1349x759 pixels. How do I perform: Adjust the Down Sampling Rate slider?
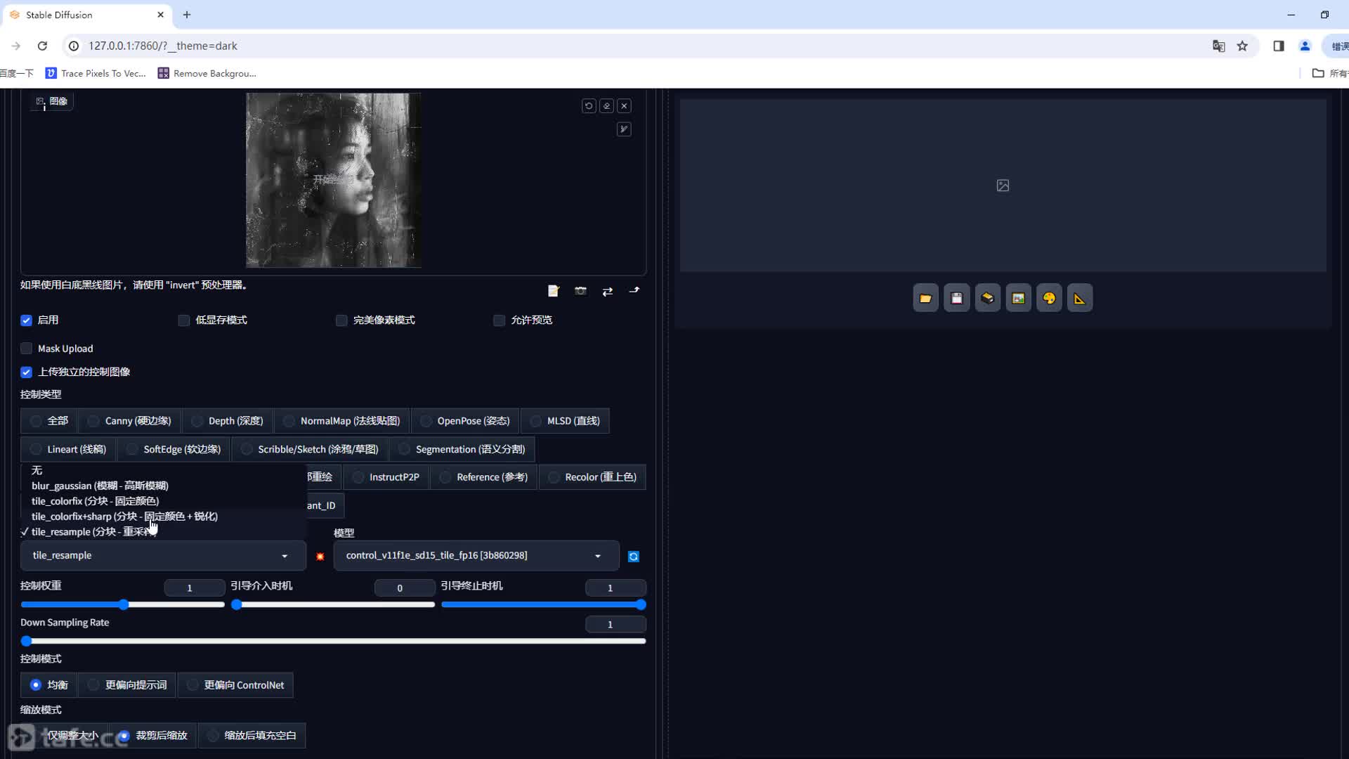coord(333,642)
